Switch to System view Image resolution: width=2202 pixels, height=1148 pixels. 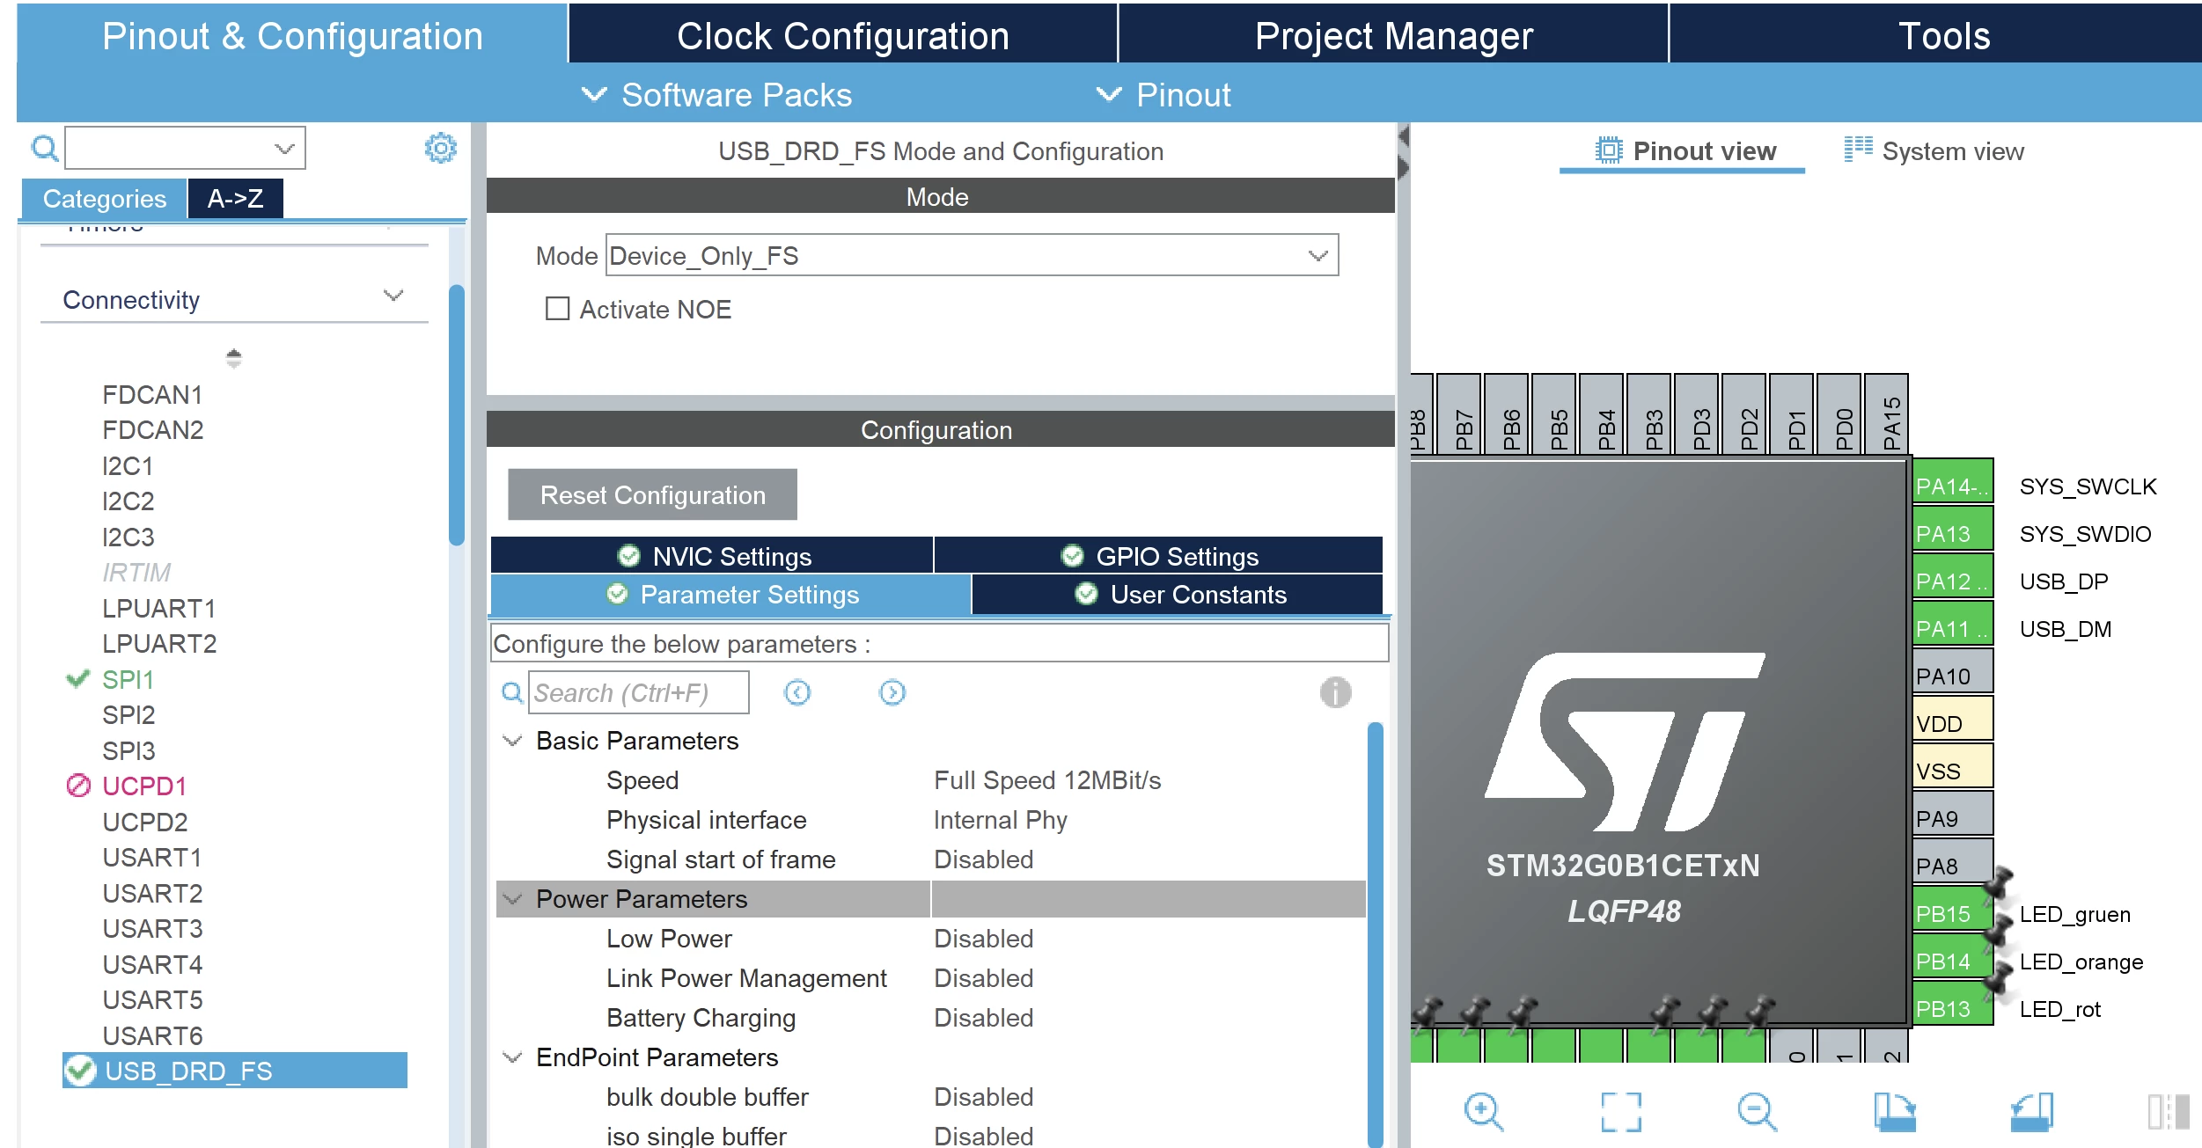coord(1934,150)
